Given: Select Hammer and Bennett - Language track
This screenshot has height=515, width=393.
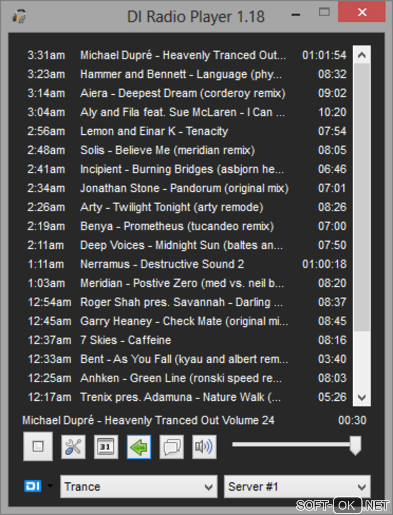Looking at the screenshot, I should 187,74.
